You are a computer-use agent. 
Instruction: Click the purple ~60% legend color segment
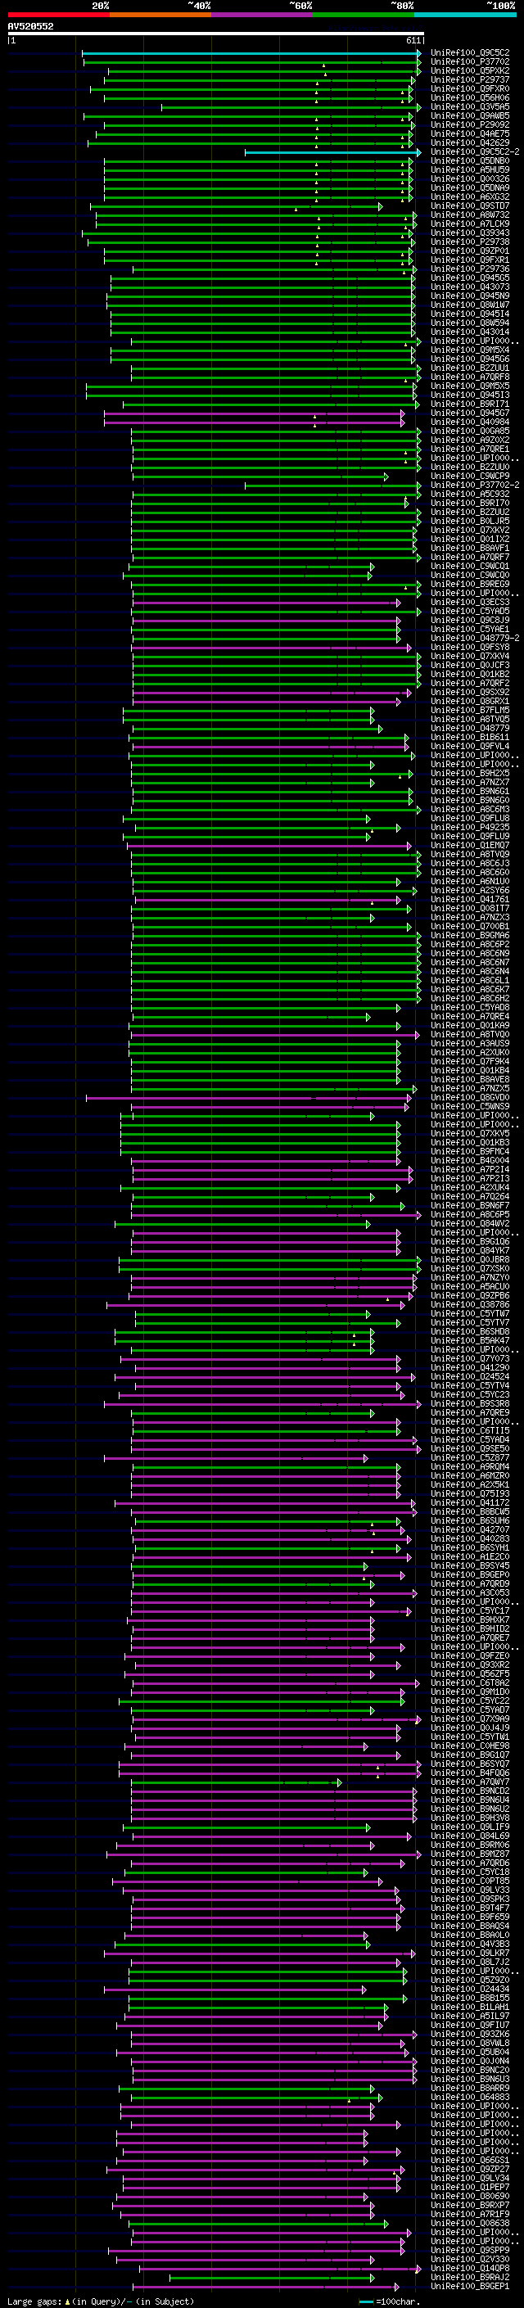pos(261,15)
